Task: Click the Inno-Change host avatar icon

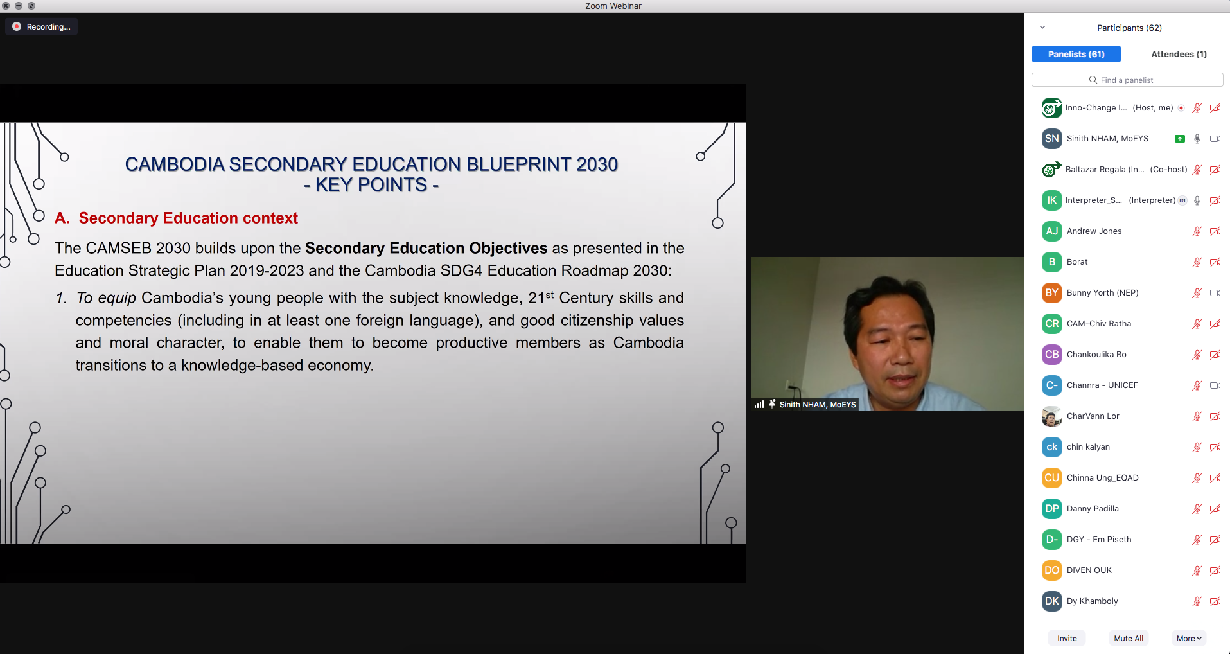Action: pyautogui.click(x=1051, y=108)
